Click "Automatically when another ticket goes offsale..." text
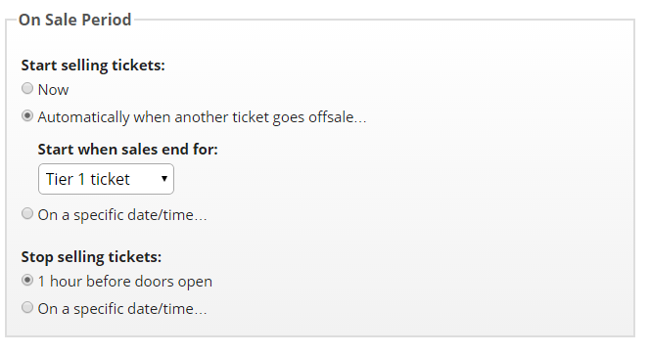 (x=202, y=117)
